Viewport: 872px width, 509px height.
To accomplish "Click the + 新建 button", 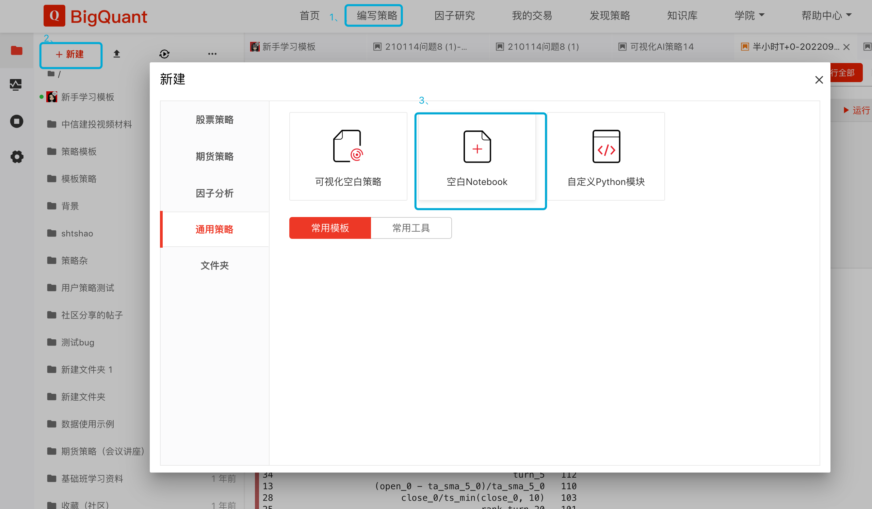I will point(70,55).
